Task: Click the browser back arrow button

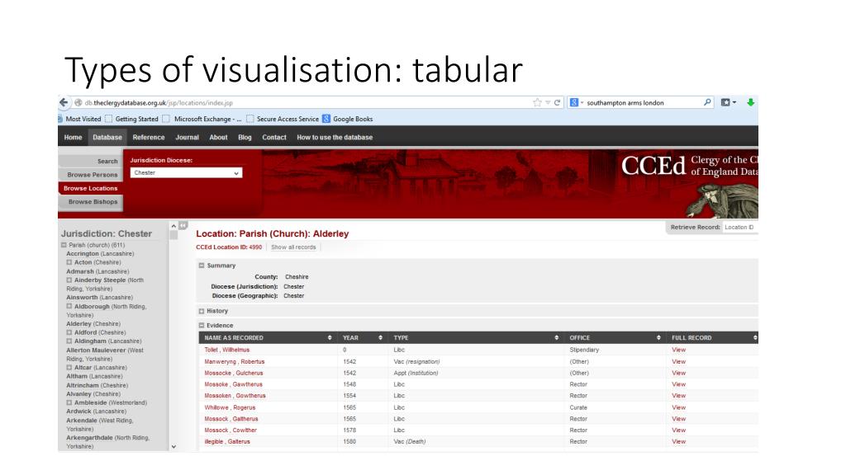Action: 64,102
